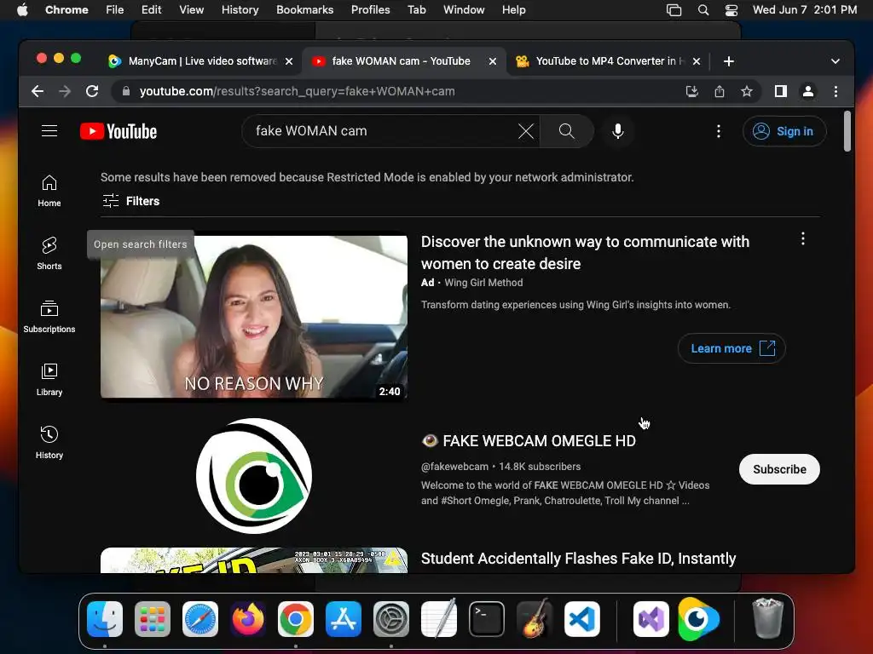Switch to YouTube to MP4 Converter tab
Screen dimensions: 873x654
click(x=607, y=61)
